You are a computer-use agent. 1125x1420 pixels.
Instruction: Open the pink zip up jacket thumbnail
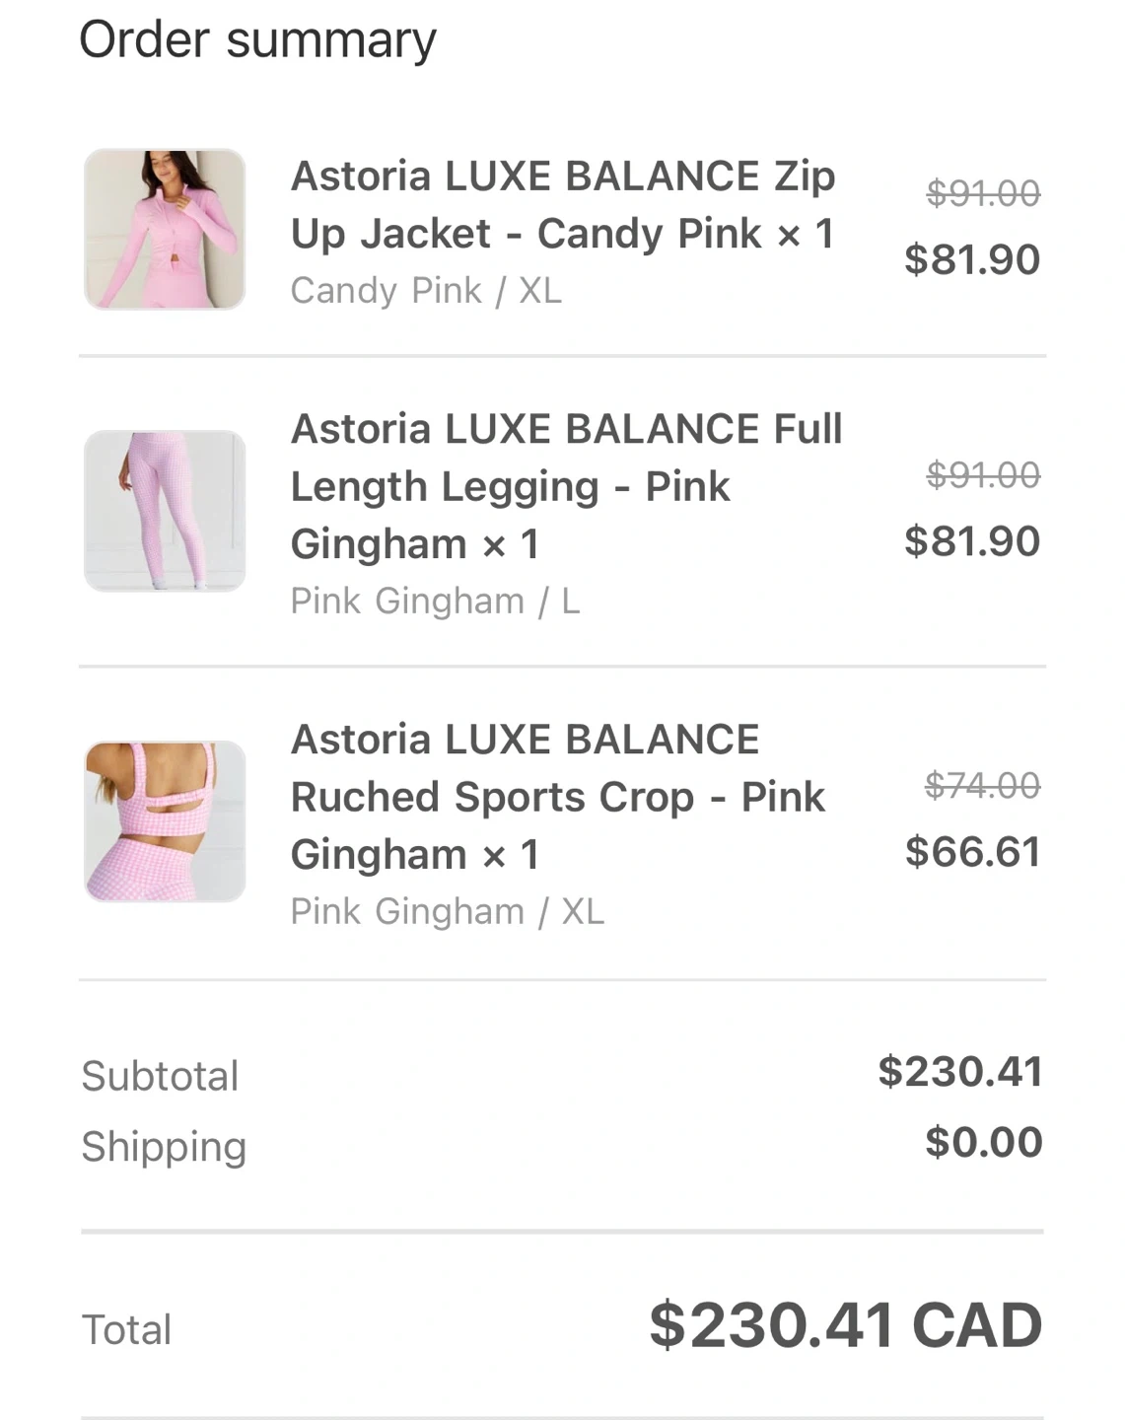165,229
